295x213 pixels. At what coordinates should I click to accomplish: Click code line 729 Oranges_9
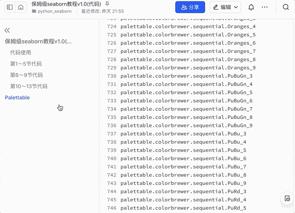188,68
